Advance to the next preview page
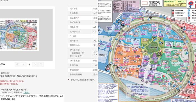 [x=35, y=65]
